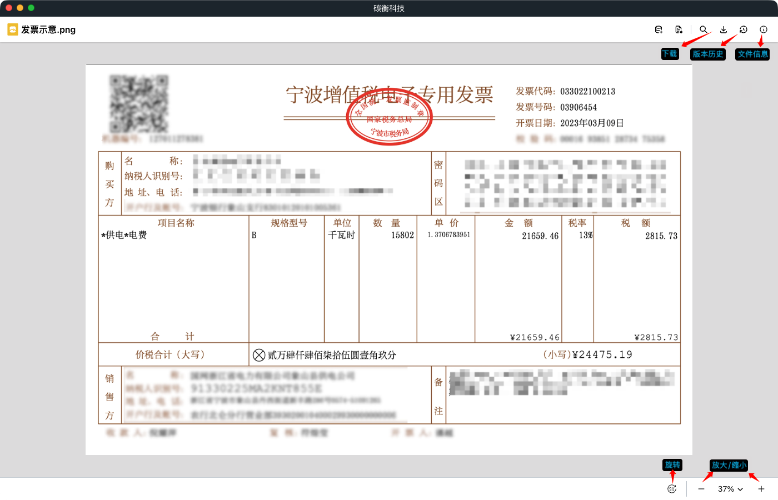The width and height of the screenshot is (778, 500).
Task: Click the rotate 90 degrees icon
Action: 672,488
